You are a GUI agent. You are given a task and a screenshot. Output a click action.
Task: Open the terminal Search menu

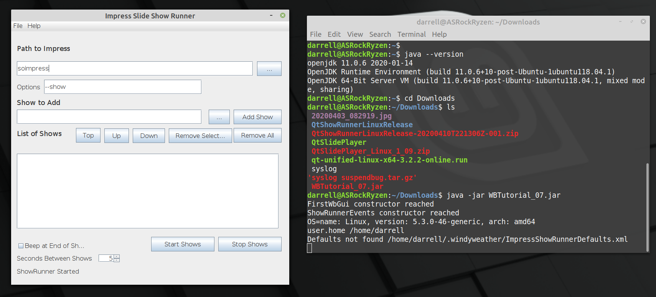(380, 34)
